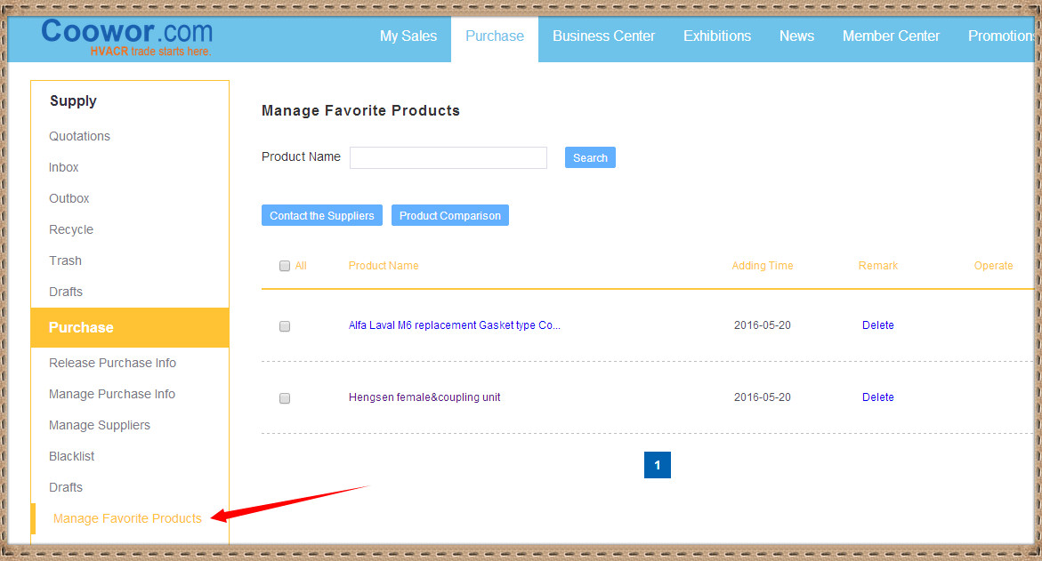Tick the Alfa Laval product checkbox
The image size is (1042, 561).
[x=285, y=326]
